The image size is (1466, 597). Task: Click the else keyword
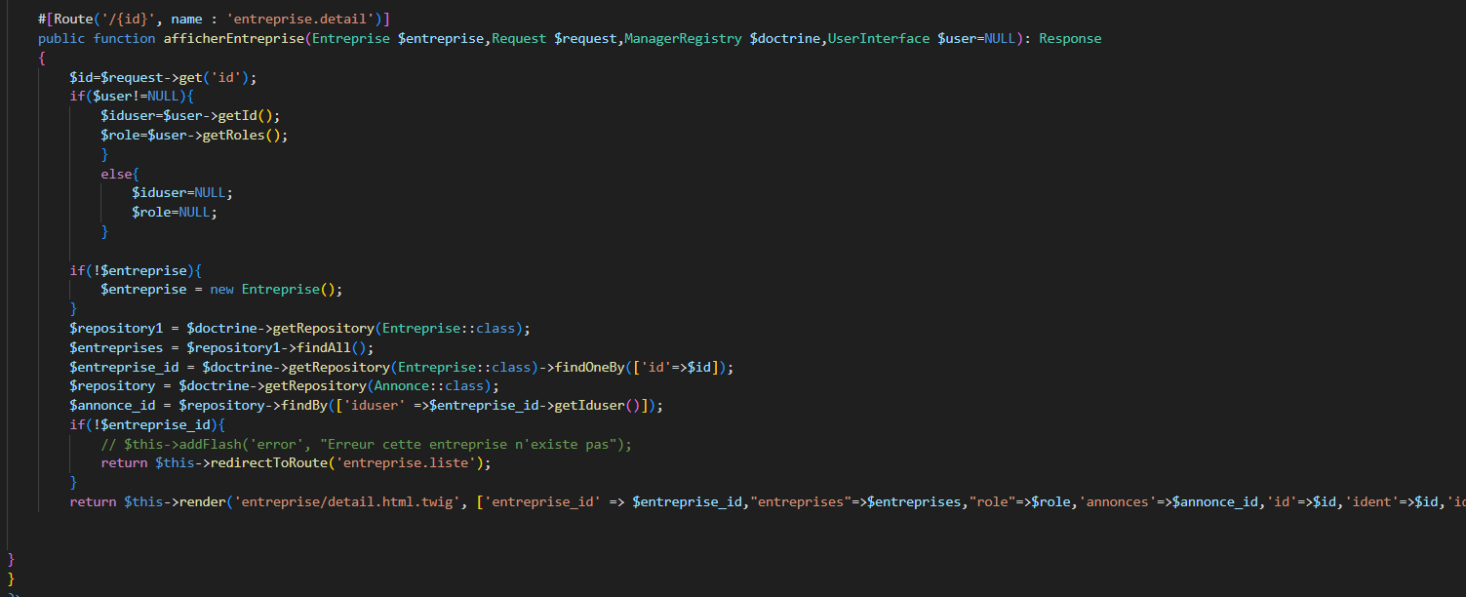click(x=116, y=174)
